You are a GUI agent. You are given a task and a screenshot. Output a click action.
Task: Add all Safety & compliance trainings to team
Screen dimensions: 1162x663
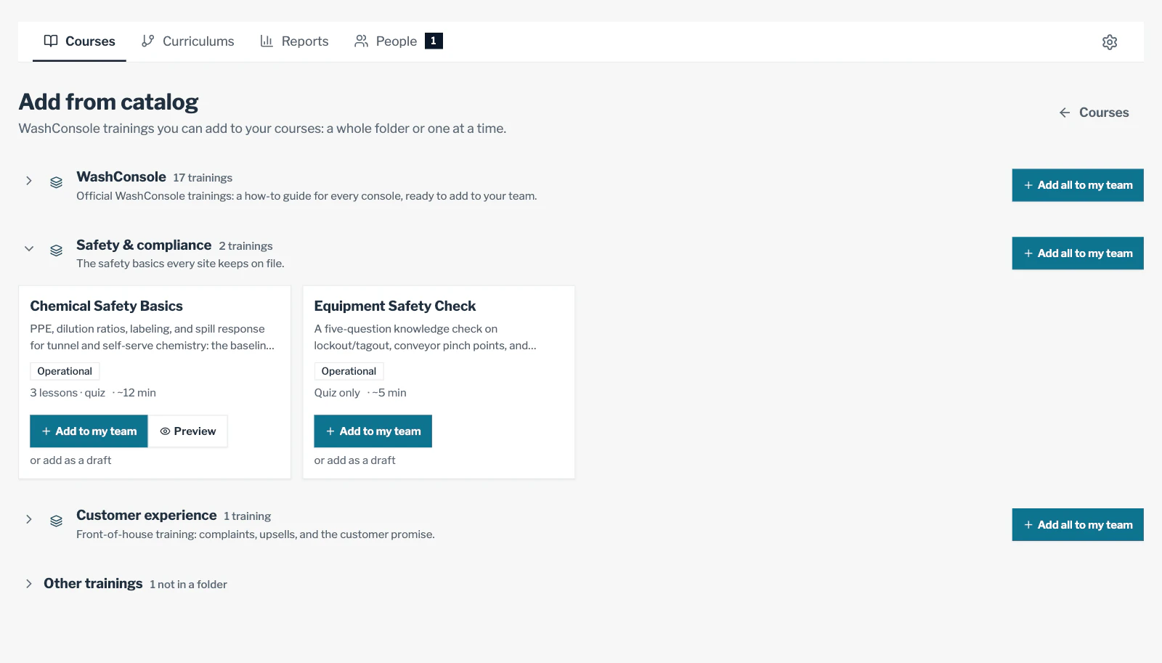1078,253
